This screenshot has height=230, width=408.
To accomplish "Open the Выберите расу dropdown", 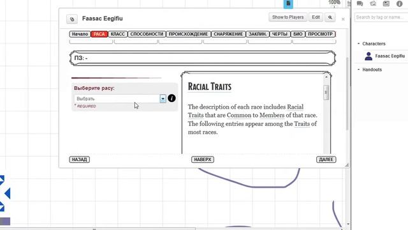I will 120,98.
